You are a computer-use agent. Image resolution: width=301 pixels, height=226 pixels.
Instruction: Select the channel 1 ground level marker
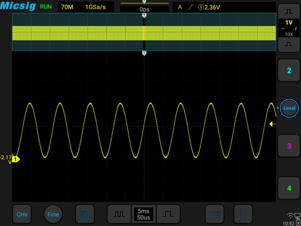(16, 159)
